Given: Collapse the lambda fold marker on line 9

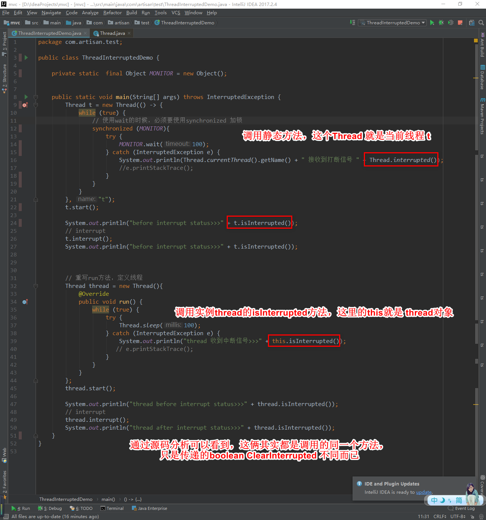Looking at the screenshot, I should [36, 105].
